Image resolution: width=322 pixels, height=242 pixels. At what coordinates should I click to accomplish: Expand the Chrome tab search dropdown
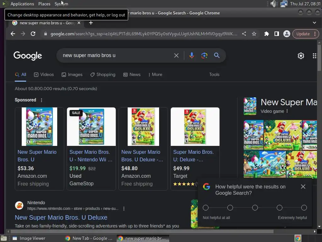pos(314,23)
